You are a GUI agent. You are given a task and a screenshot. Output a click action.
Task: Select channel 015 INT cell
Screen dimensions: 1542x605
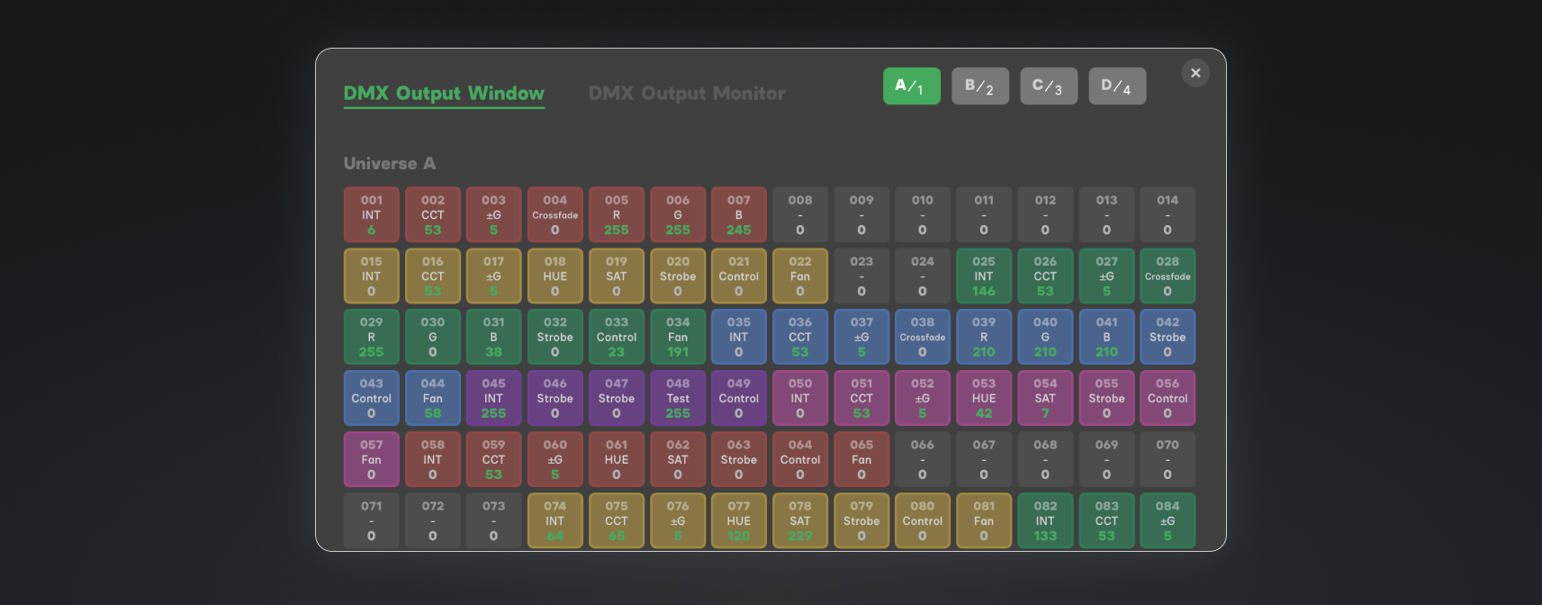click(x=372, y=275)
